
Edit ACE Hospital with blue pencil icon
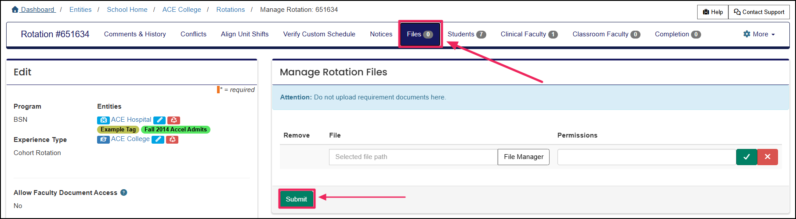pos(159,120)
